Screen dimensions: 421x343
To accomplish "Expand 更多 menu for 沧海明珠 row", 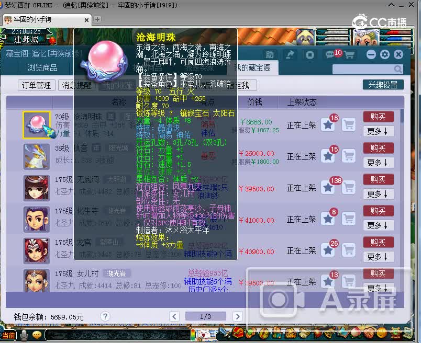I will (378, 131).
